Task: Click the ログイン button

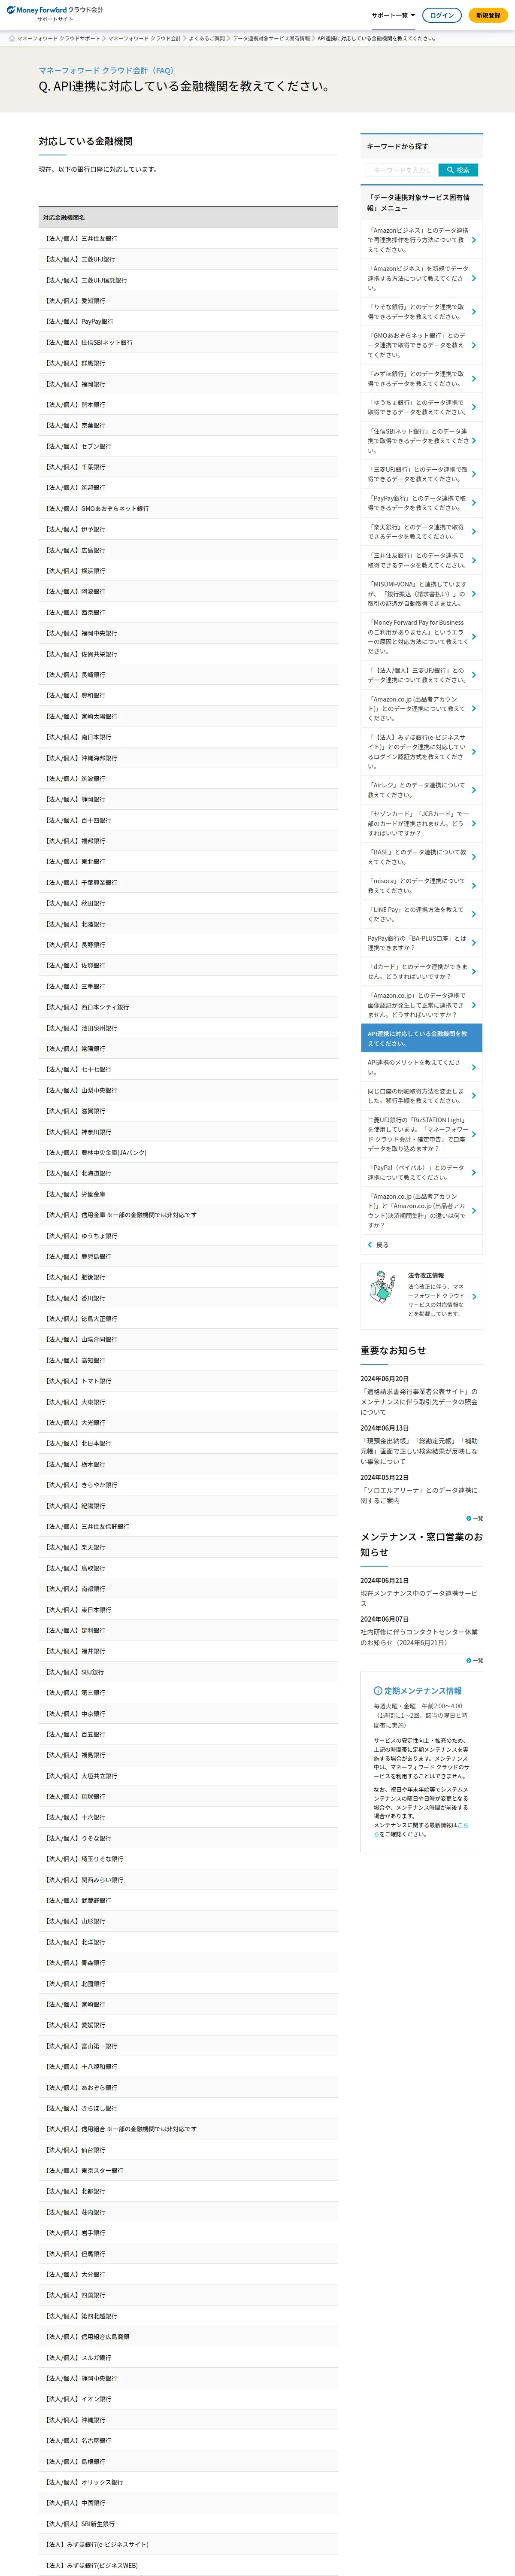Action: pos(441,15)
